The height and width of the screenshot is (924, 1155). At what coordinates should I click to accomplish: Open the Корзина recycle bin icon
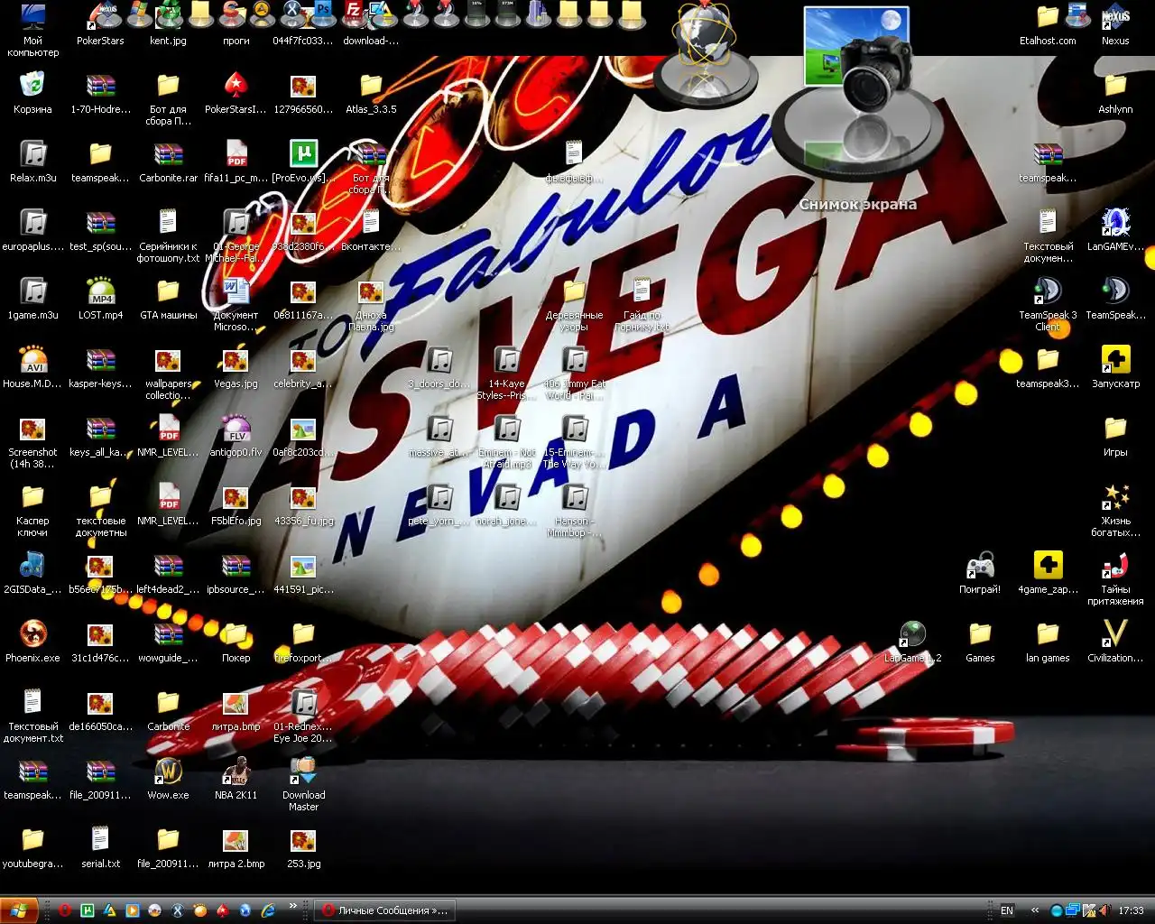click(32, 87)
